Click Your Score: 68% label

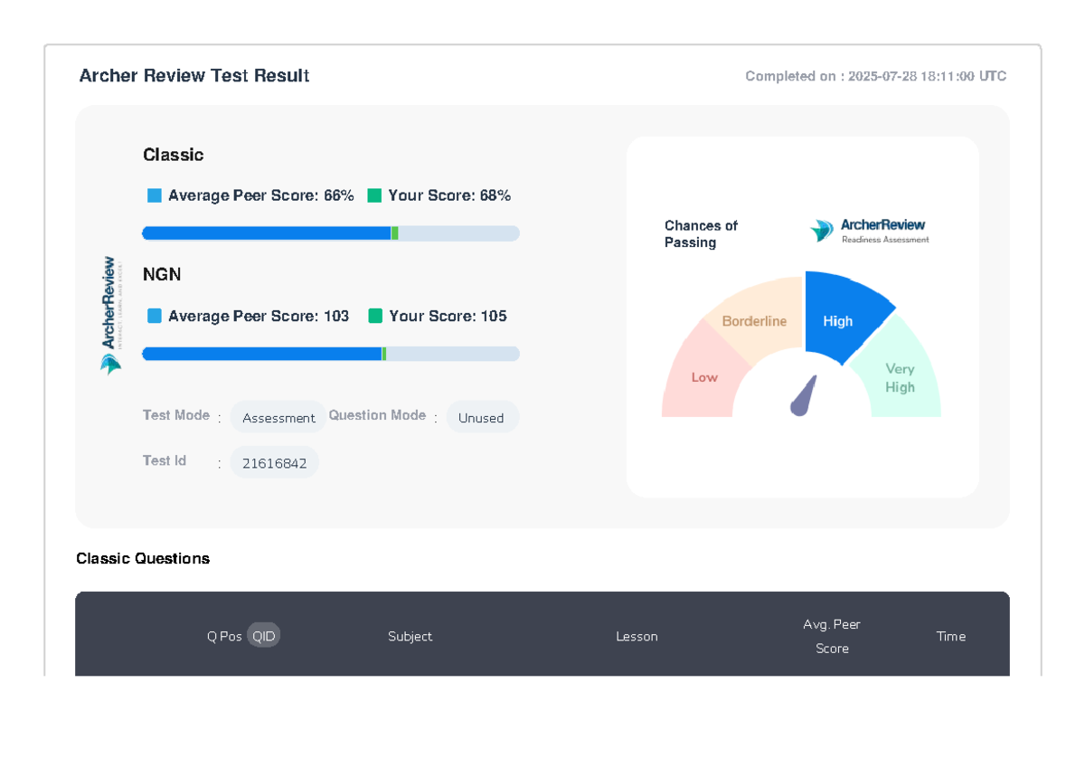point(449,195)
